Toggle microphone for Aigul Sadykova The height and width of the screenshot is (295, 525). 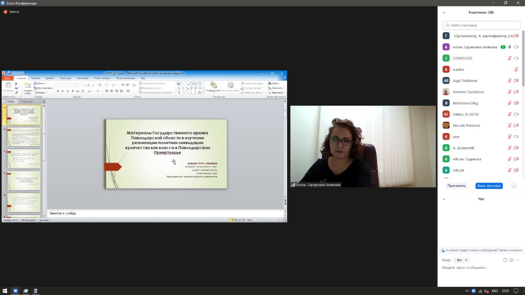[510, 81]
